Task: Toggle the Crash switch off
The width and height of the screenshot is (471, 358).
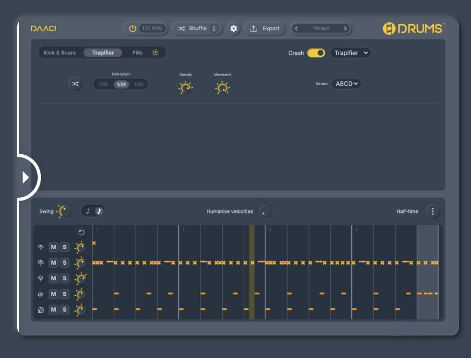Action: (316, 53)
